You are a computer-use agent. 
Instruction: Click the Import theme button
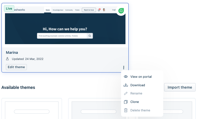click(180, 87)
